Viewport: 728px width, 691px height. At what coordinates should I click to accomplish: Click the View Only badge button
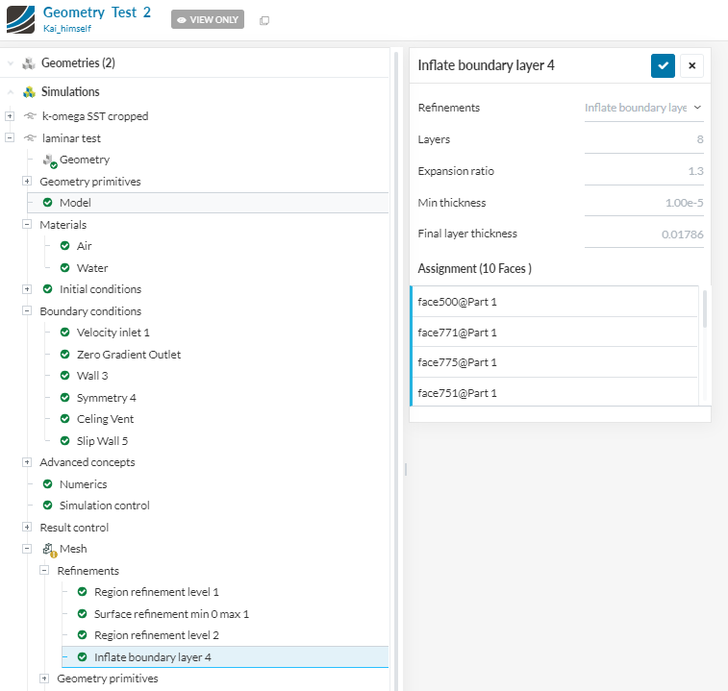[208, 20]
